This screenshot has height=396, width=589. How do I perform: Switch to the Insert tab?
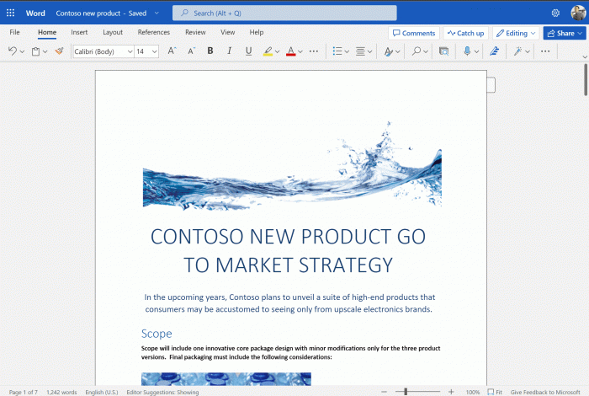(x=79, y=32)
